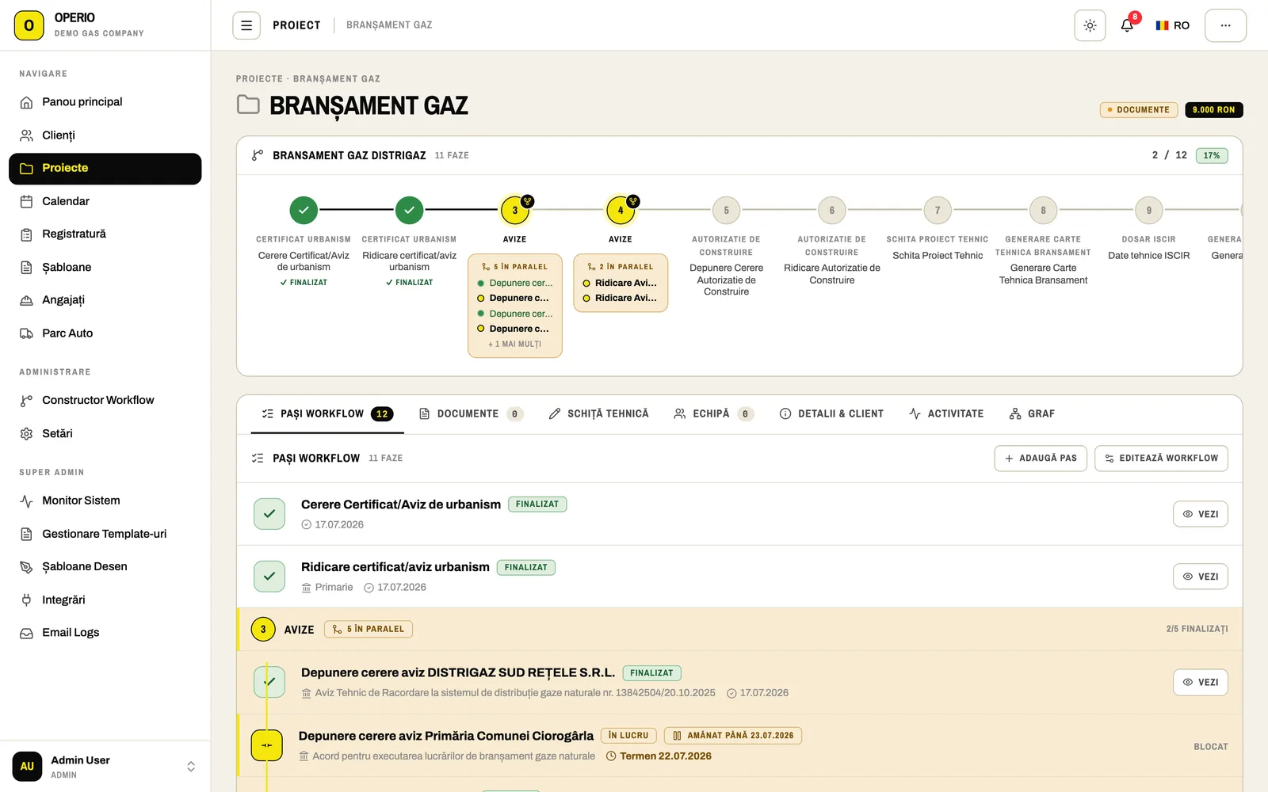
Task: Click the Adaugă Pas button
Action: (1041, 459)
